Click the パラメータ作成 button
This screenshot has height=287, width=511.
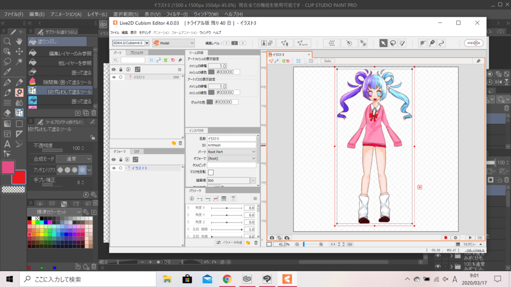(x=229, y=243)
